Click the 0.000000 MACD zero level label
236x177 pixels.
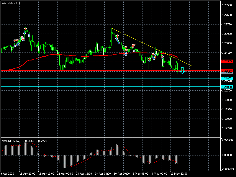coord(227,155)
